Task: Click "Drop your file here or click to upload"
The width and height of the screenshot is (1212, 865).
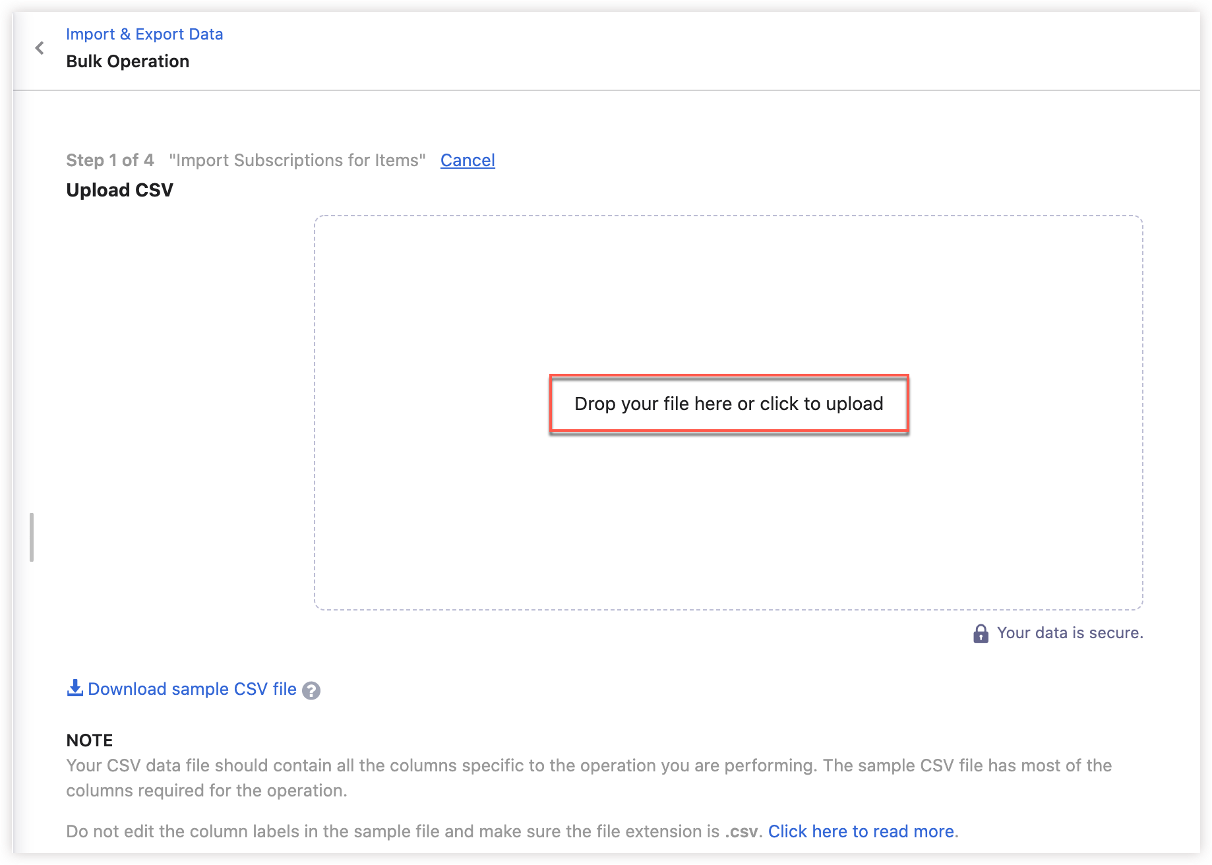Action: 729,403
